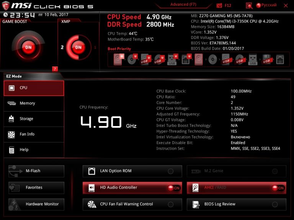Switch to Advanced (F7) mode
Viewport: 294px width, 220px height.
click(183, 5)
